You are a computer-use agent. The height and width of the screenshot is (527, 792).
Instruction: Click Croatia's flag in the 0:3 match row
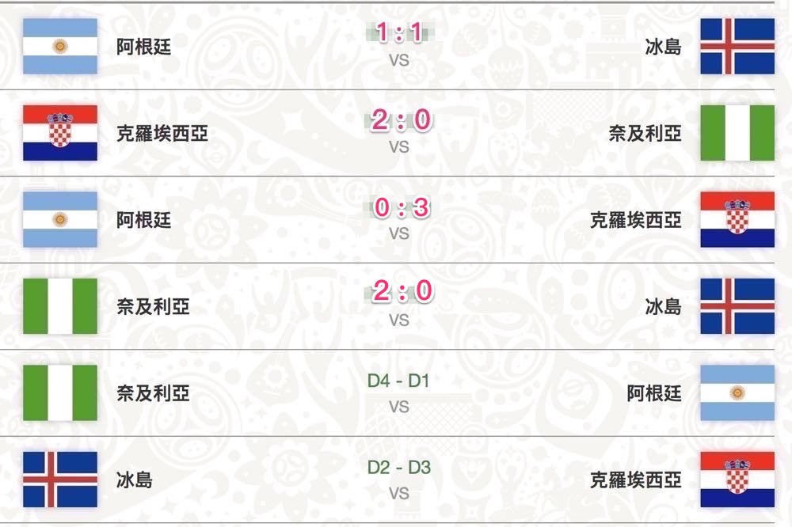click(x=737, y=219)
